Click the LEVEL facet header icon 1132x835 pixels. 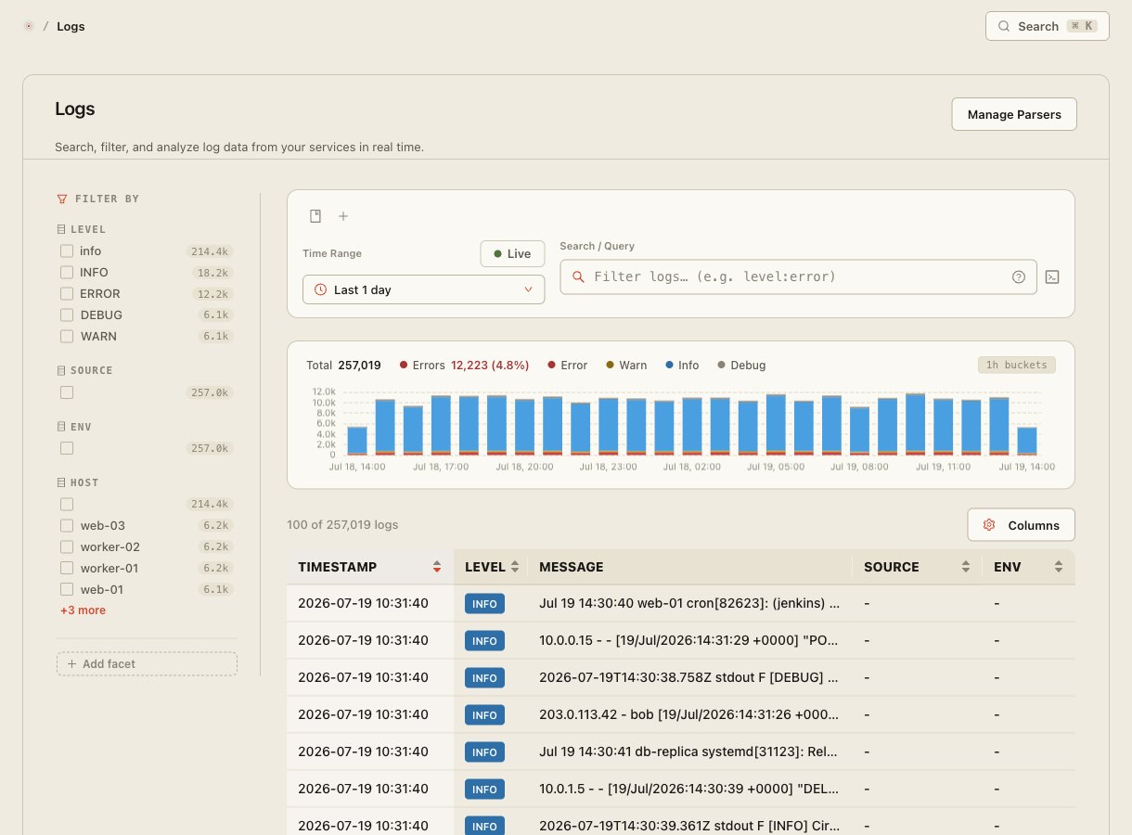point(61,229)
